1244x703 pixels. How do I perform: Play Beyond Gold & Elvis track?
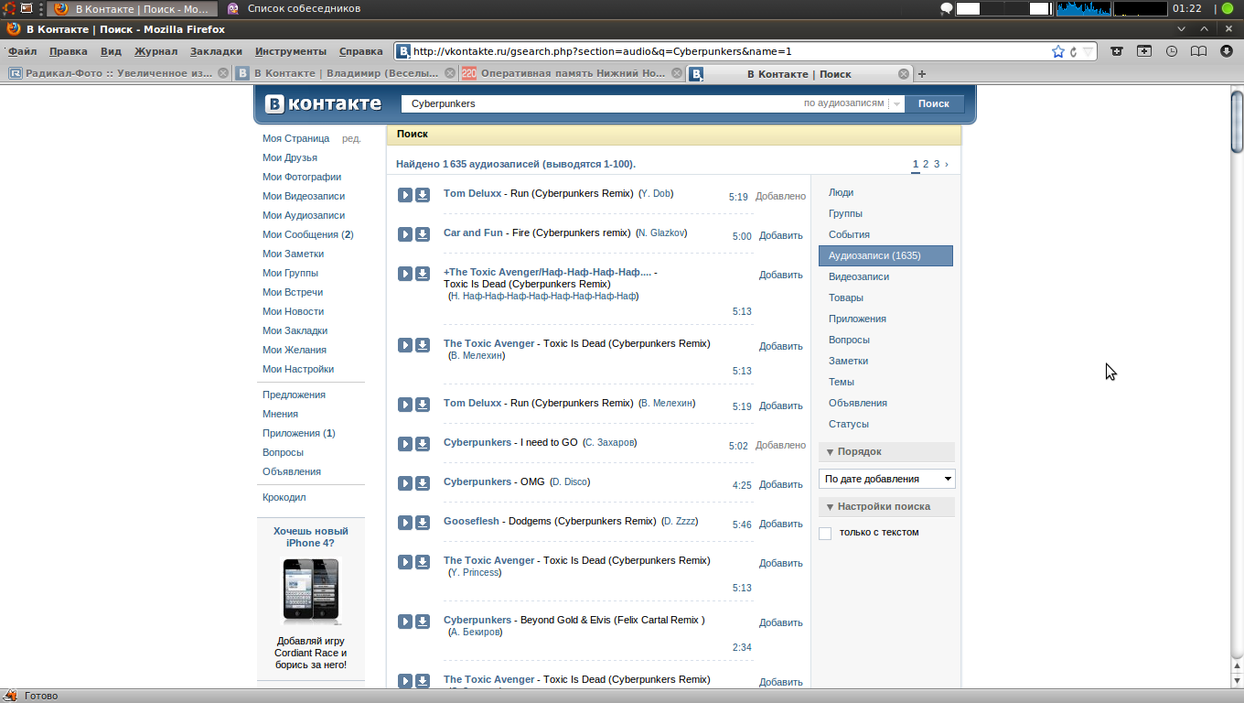click(x=405, y=622)
